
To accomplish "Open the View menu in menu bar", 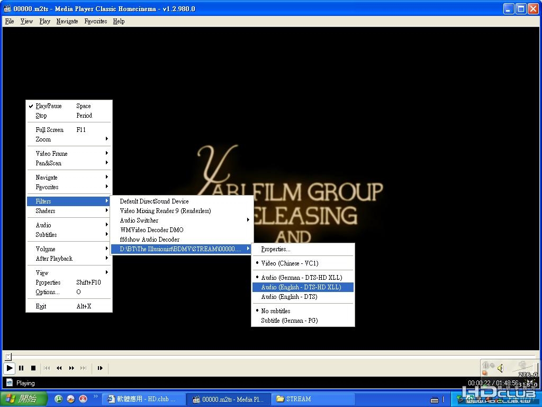I will [x=26, y=21].
